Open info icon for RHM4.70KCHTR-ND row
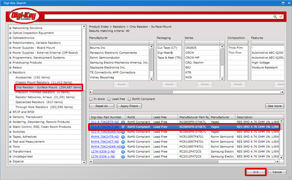 pyautogui.click(x=123, y=137)
